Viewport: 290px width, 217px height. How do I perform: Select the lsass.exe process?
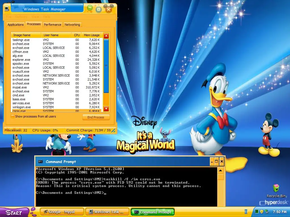tap(56, 99)
